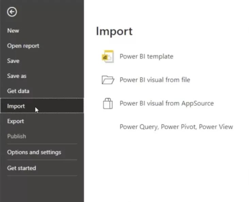Choose Power BI visual from file
This screenshot has height=202, width=249.
(155, 80)
